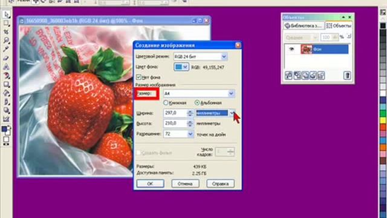Expand the width units 'миллиметры' dropdown arrow
This screenshot has height=218, width=387.
[x=232, y=113]
